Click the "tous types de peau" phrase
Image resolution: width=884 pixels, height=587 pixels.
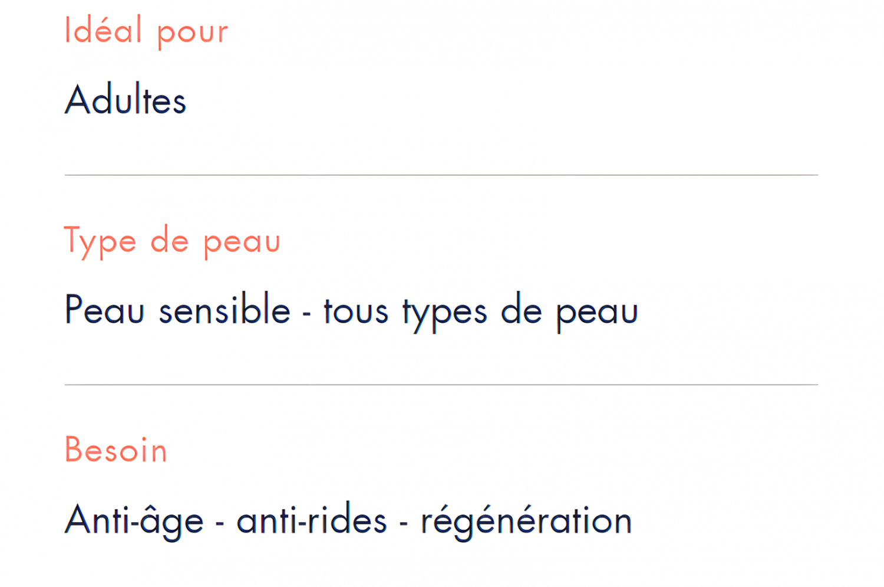coord(481,312)
